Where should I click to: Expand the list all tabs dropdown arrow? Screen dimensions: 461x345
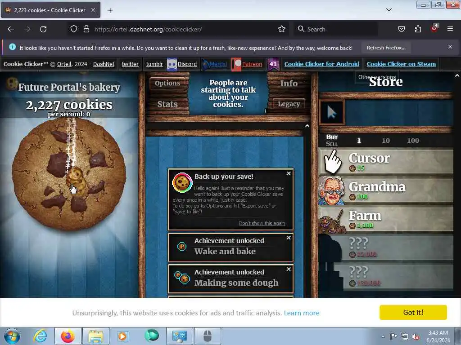tap(389, 10)
